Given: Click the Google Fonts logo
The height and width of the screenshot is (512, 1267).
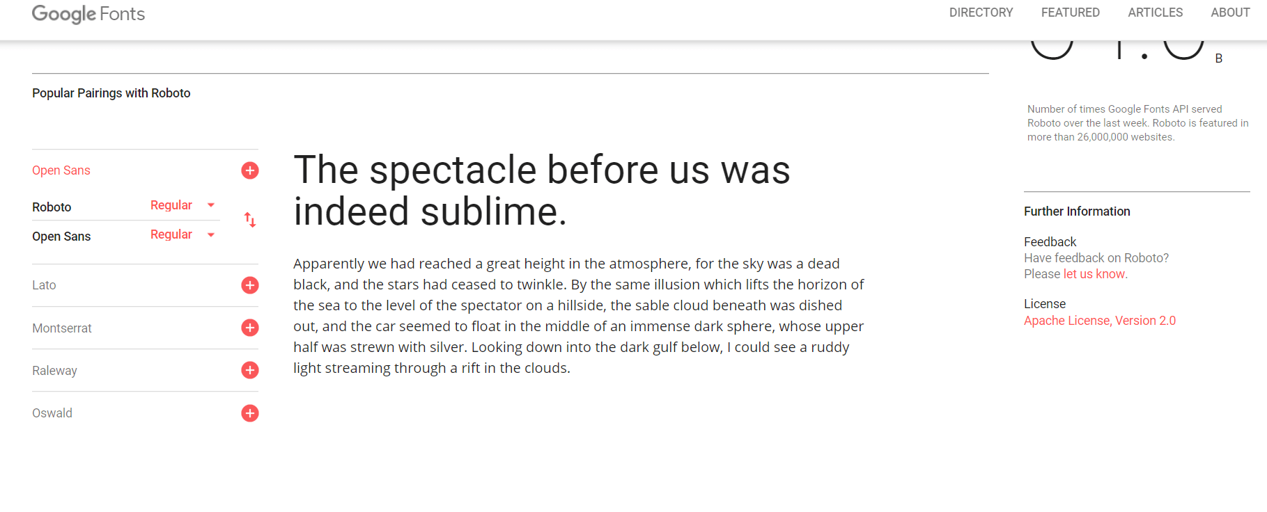Looking at the screenshot, I should click(x=88, y=14).
